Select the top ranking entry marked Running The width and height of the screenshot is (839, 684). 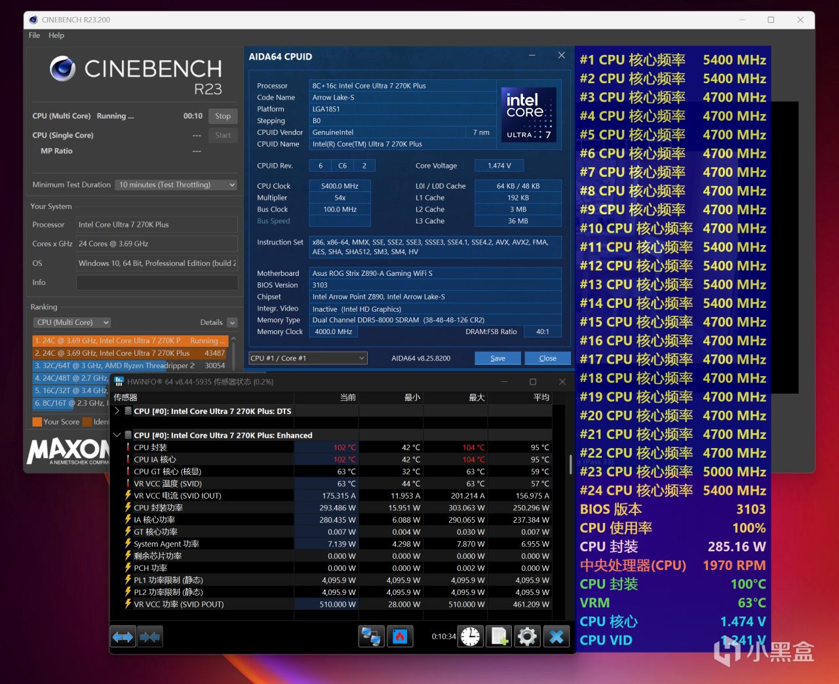(x=130, y=341)
